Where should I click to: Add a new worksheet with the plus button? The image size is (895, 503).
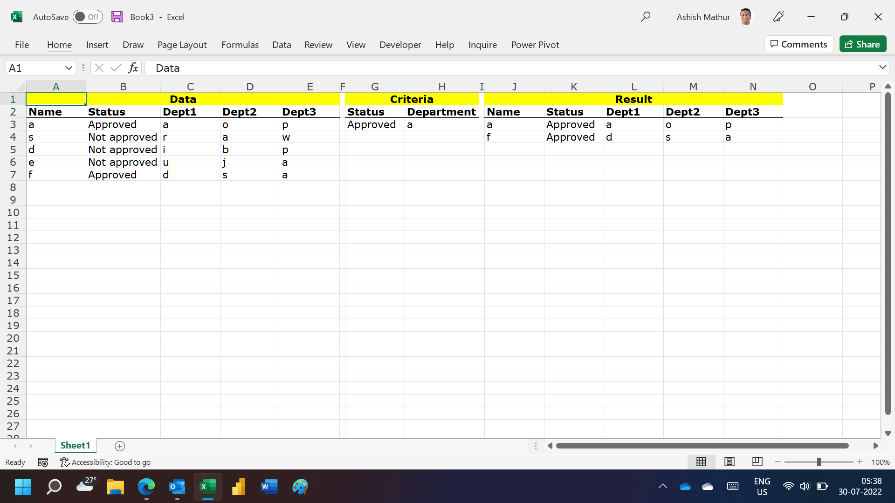(119, 446)
